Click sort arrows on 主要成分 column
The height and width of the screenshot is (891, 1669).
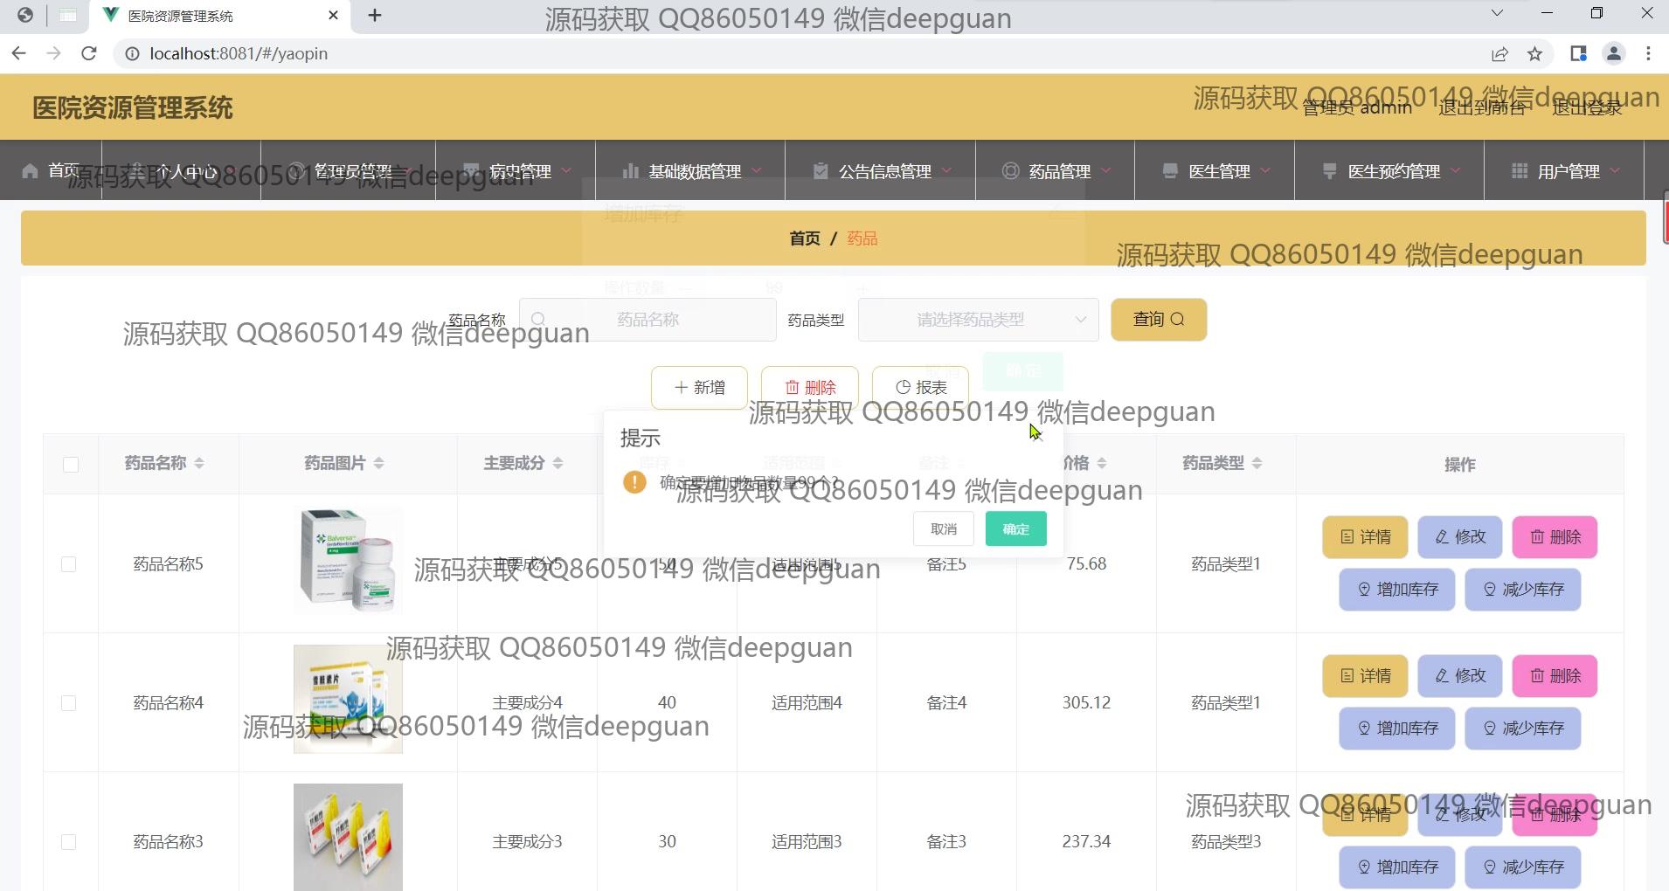click(x=557, y=463)
